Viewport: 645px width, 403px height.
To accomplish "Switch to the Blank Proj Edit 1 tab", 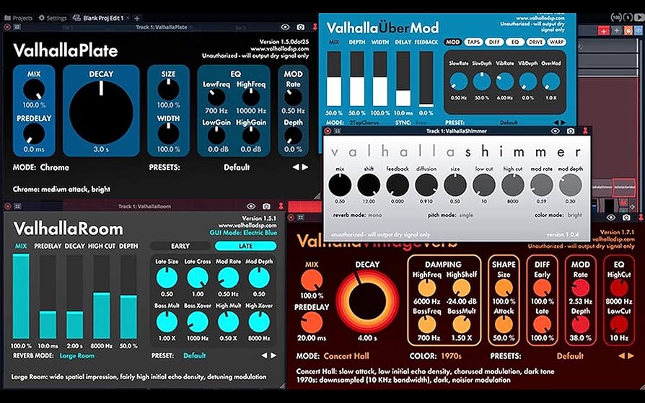I will coord(99,18).
